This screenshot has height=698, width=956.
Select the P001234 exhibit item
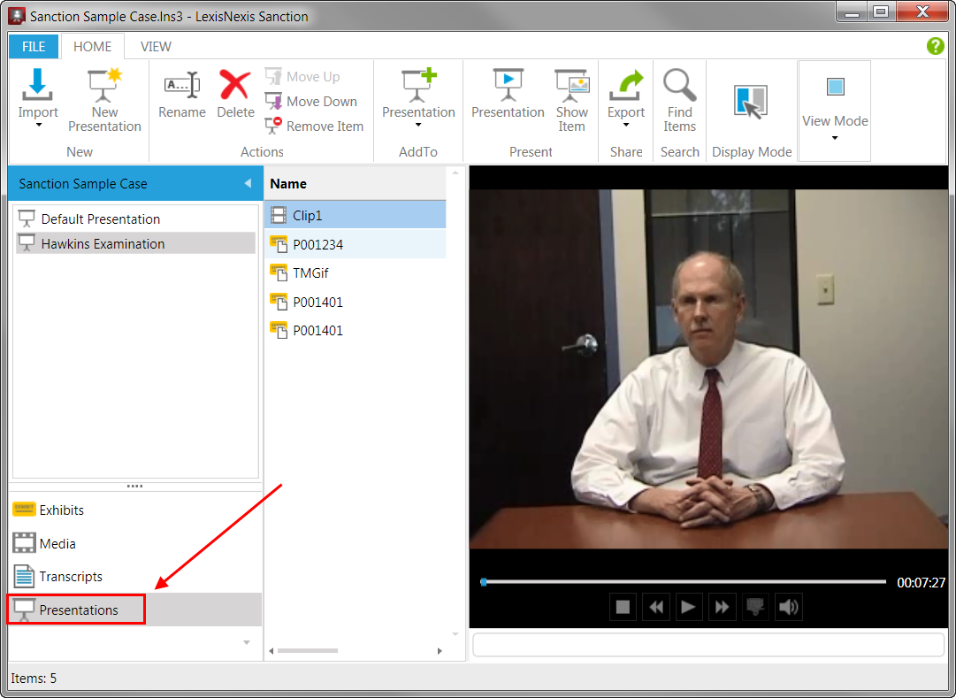[356, 245]
